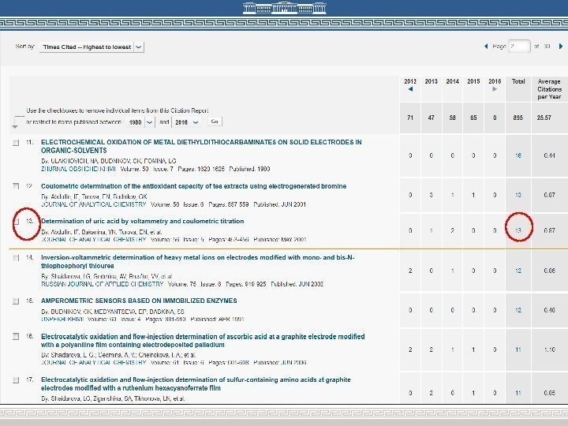This screenshot has width=568, height=426.
Task: Show later years arrow under 2016
Action: tap(495, 89)
